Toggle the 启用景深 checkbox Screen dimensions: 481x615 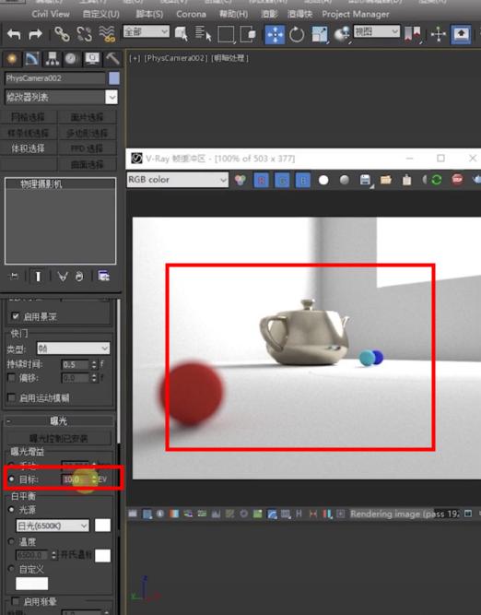(x=16, y=316)
